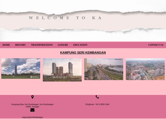The height and width of the screenshot is (124, 166).
Task: Click the email envelope icon
Action: (32, 110)
